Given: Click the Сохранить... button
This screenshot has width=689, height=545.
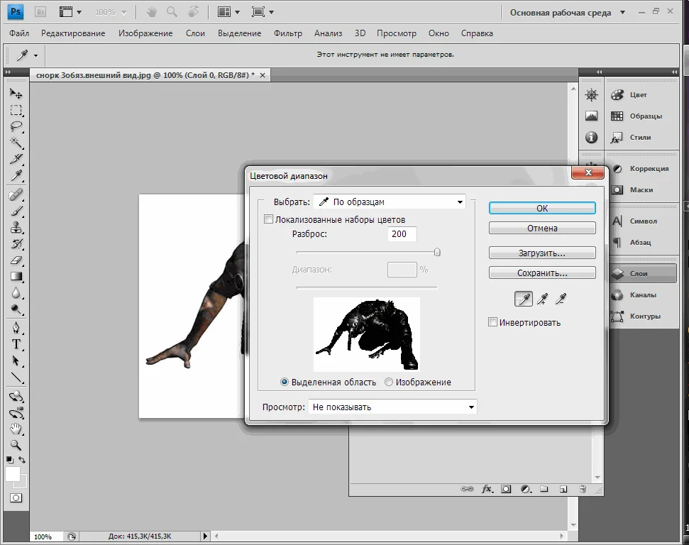Looking at the screenshot, I should tap(542, 272).
